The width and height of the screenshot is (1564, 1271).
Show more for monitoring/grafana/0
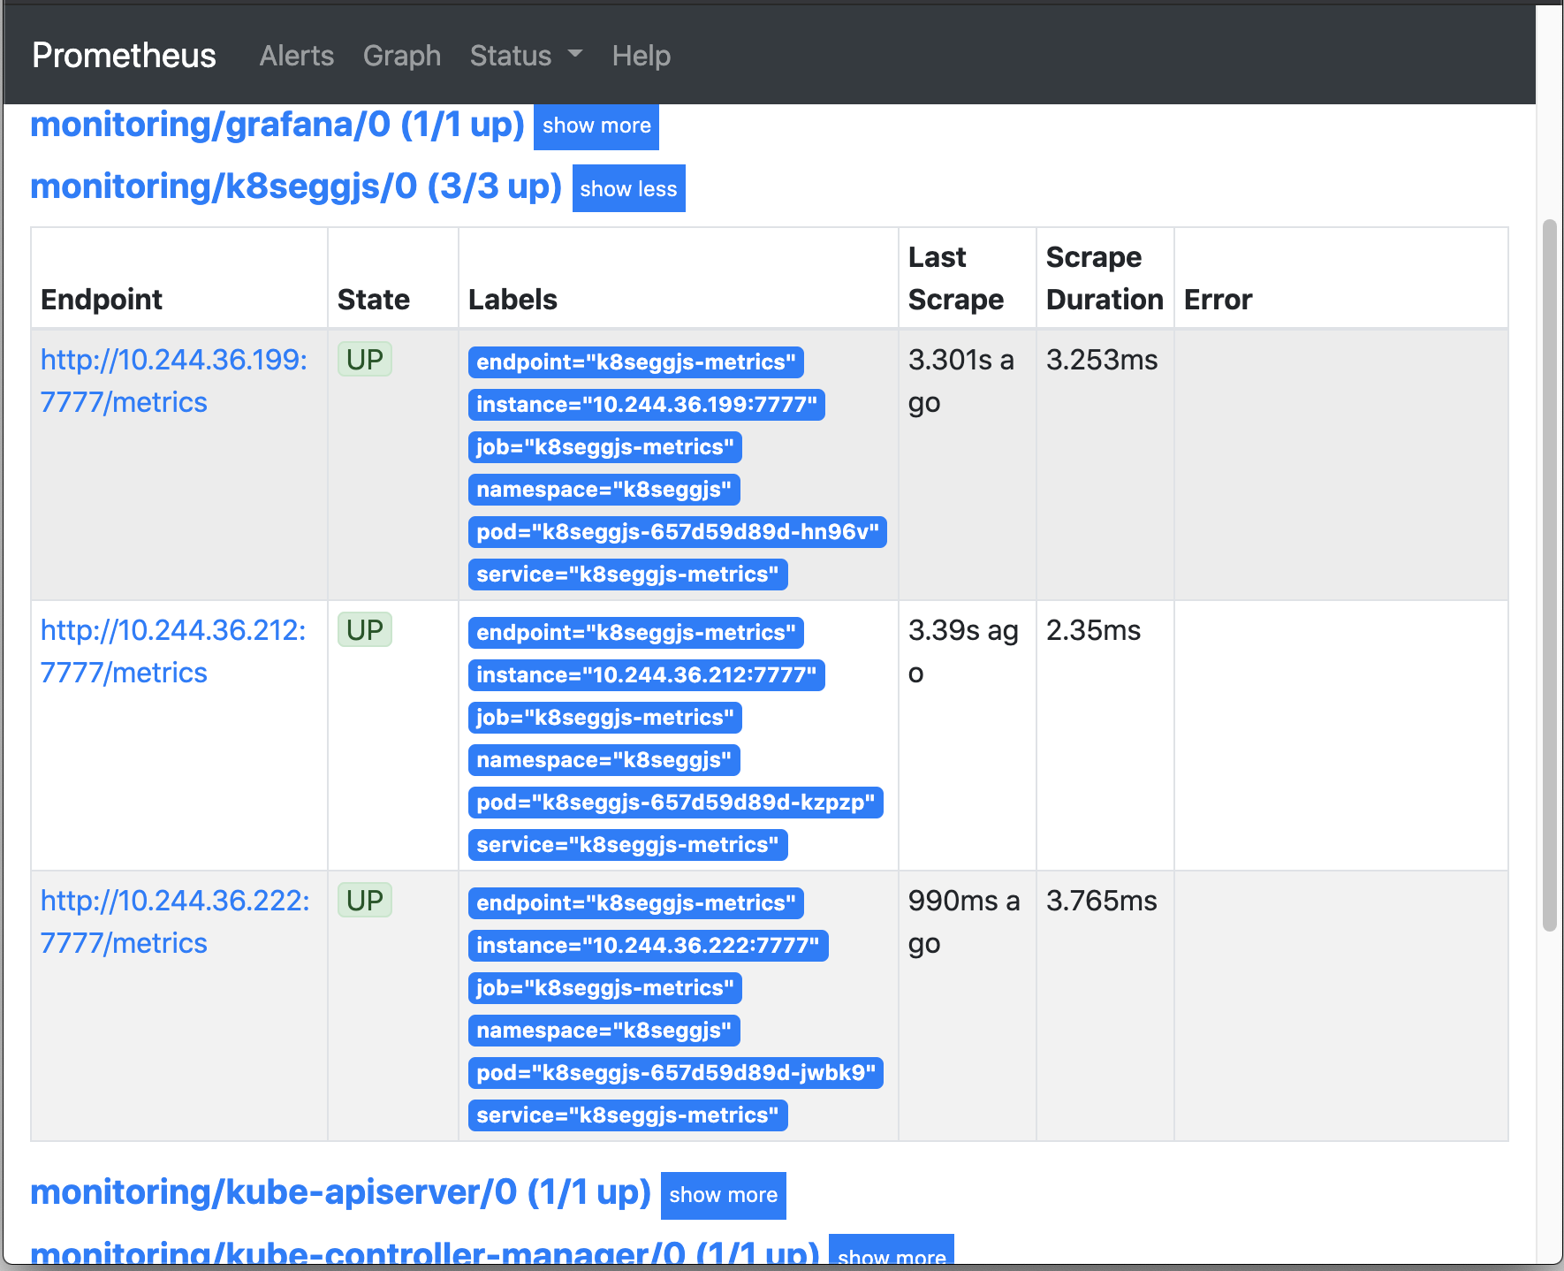596,126
